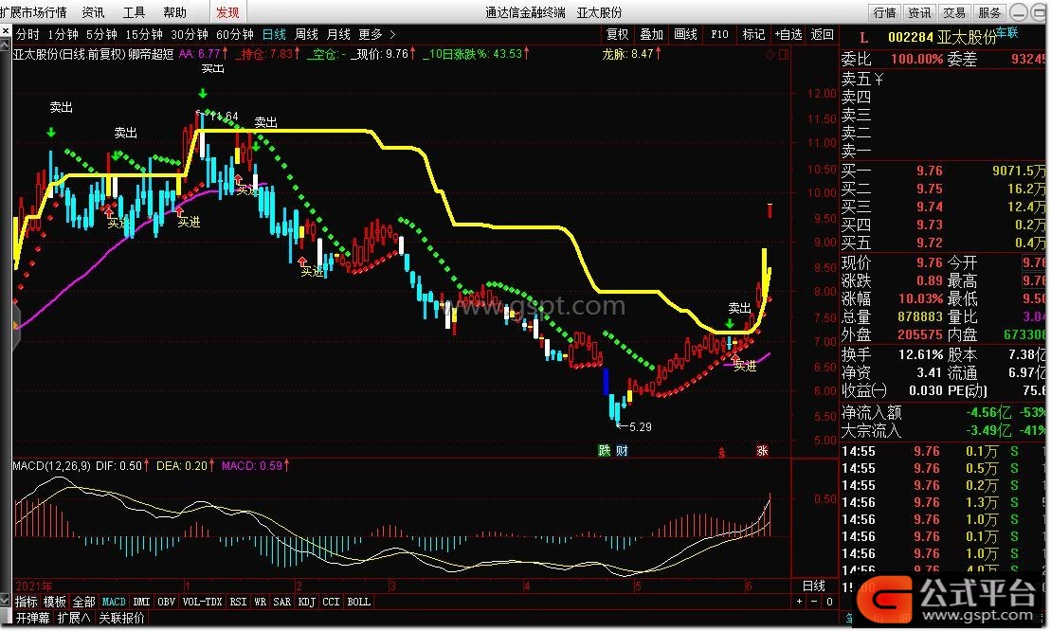Toggle the 扩展∧ panel expander
The image size is (1051, 631).
click(x=74, y=618)
